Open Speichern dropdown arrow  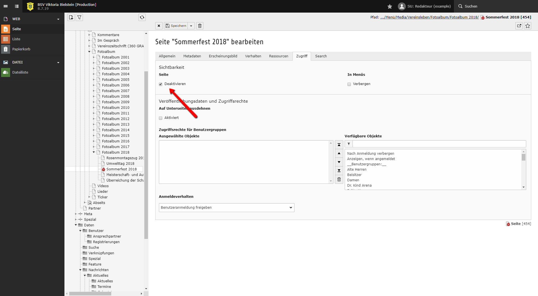coord(191,26)
